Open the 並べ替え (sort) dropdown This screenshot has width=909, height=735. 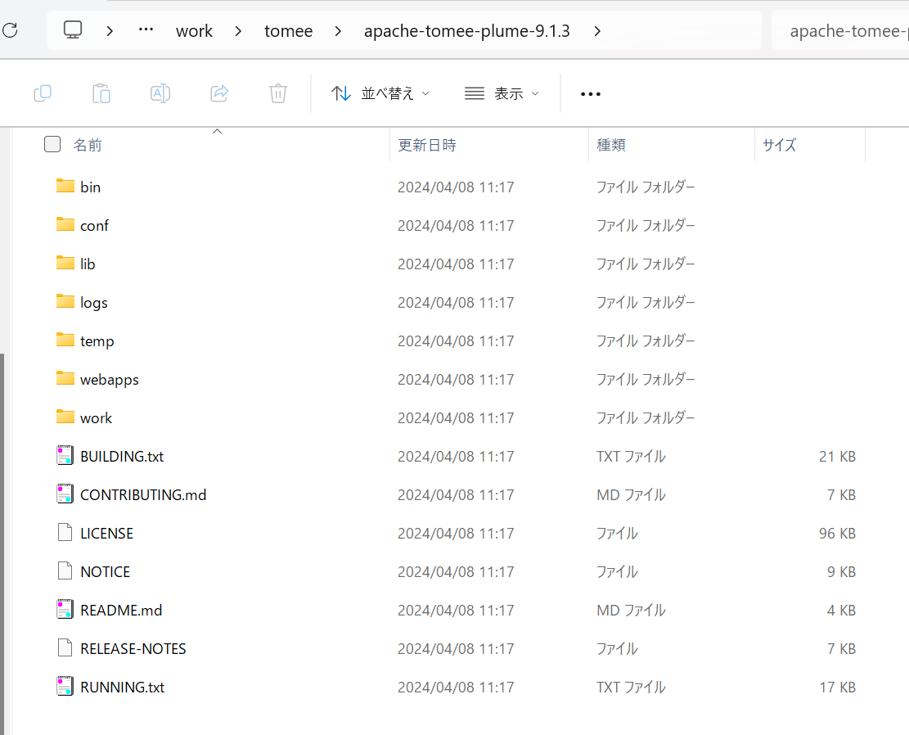click(380, 92)
